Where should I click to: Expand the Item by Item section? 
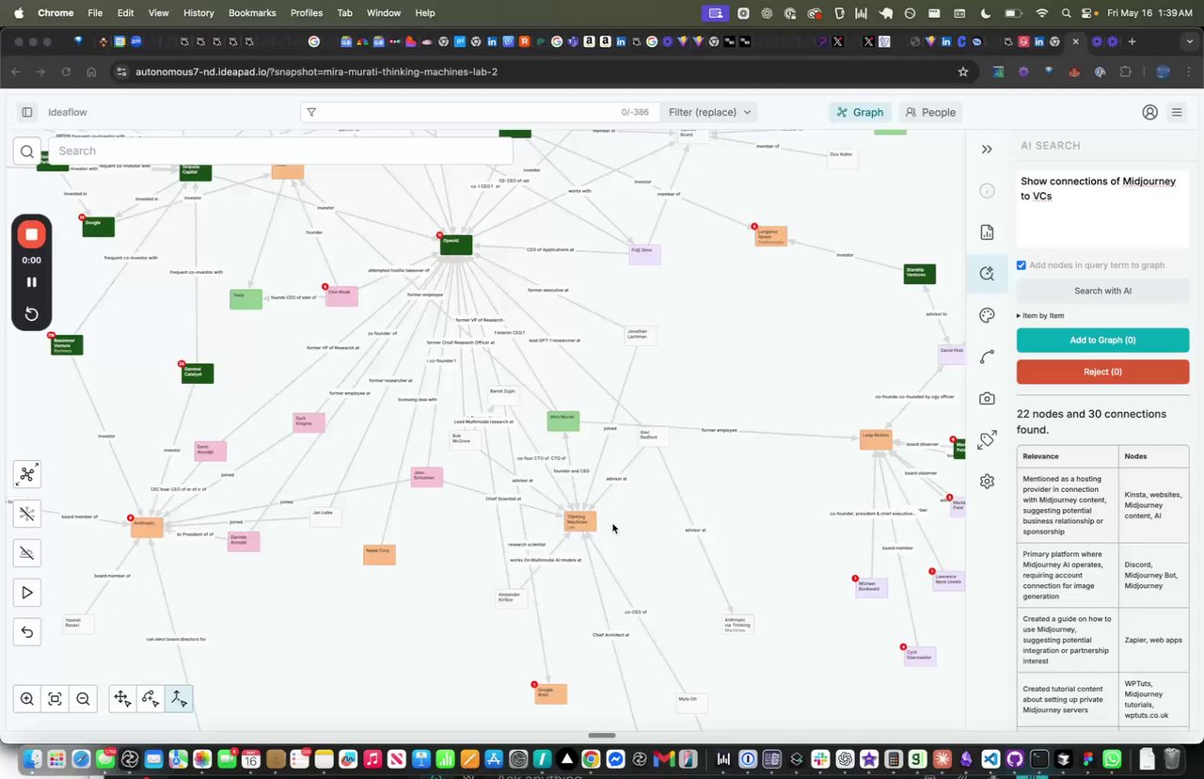pyautogui.click(x=1040, y=315)
